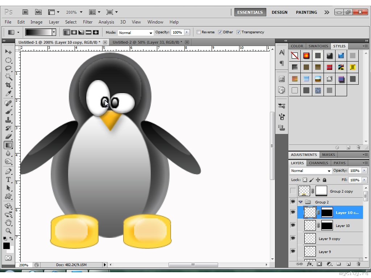Launch Adobe Bridge from the Br icon
Image resolution: width=371 pixels, height=278 pixels.
pos(25,12)
